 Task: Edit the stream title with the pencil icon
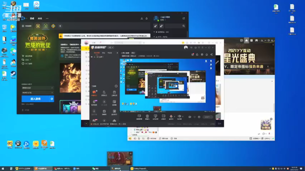135,56
